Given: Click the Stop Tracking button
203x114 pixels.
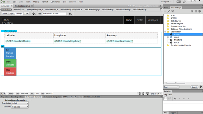Looking at the screenshot, I should (x=10, y=72).
